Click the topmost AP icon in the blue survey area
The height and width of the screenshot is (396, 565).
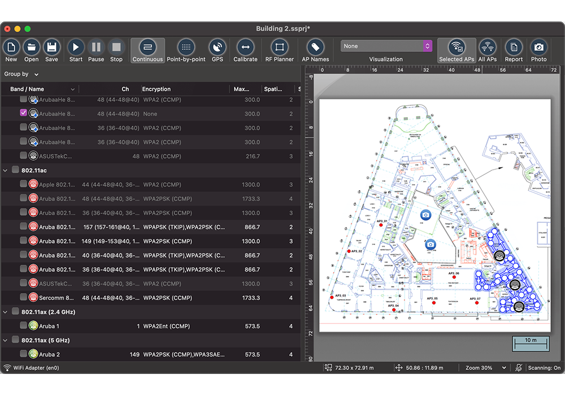499,256
